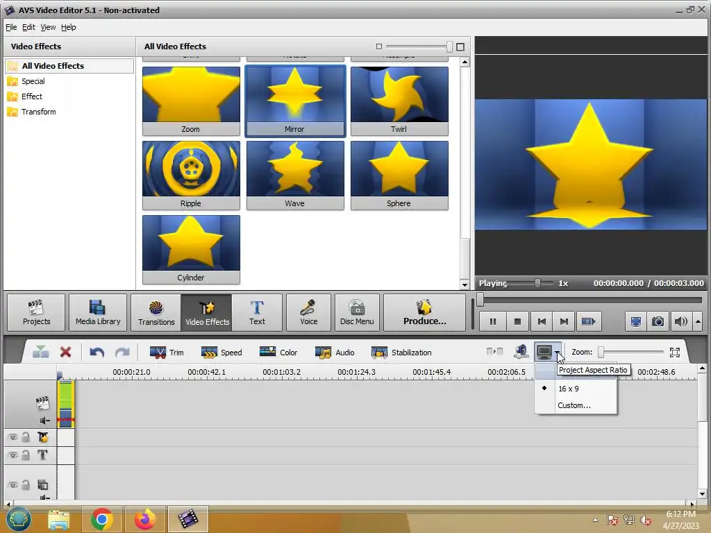The image size is (711, 533).
Task: Take a snapshot with camera icon
Action: pos(658,321)
